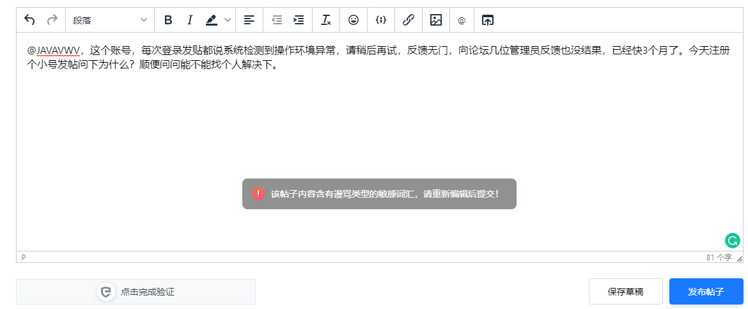Click the Grammarly icon in editor
748x309 pixels.
click(x=732, y=241)
